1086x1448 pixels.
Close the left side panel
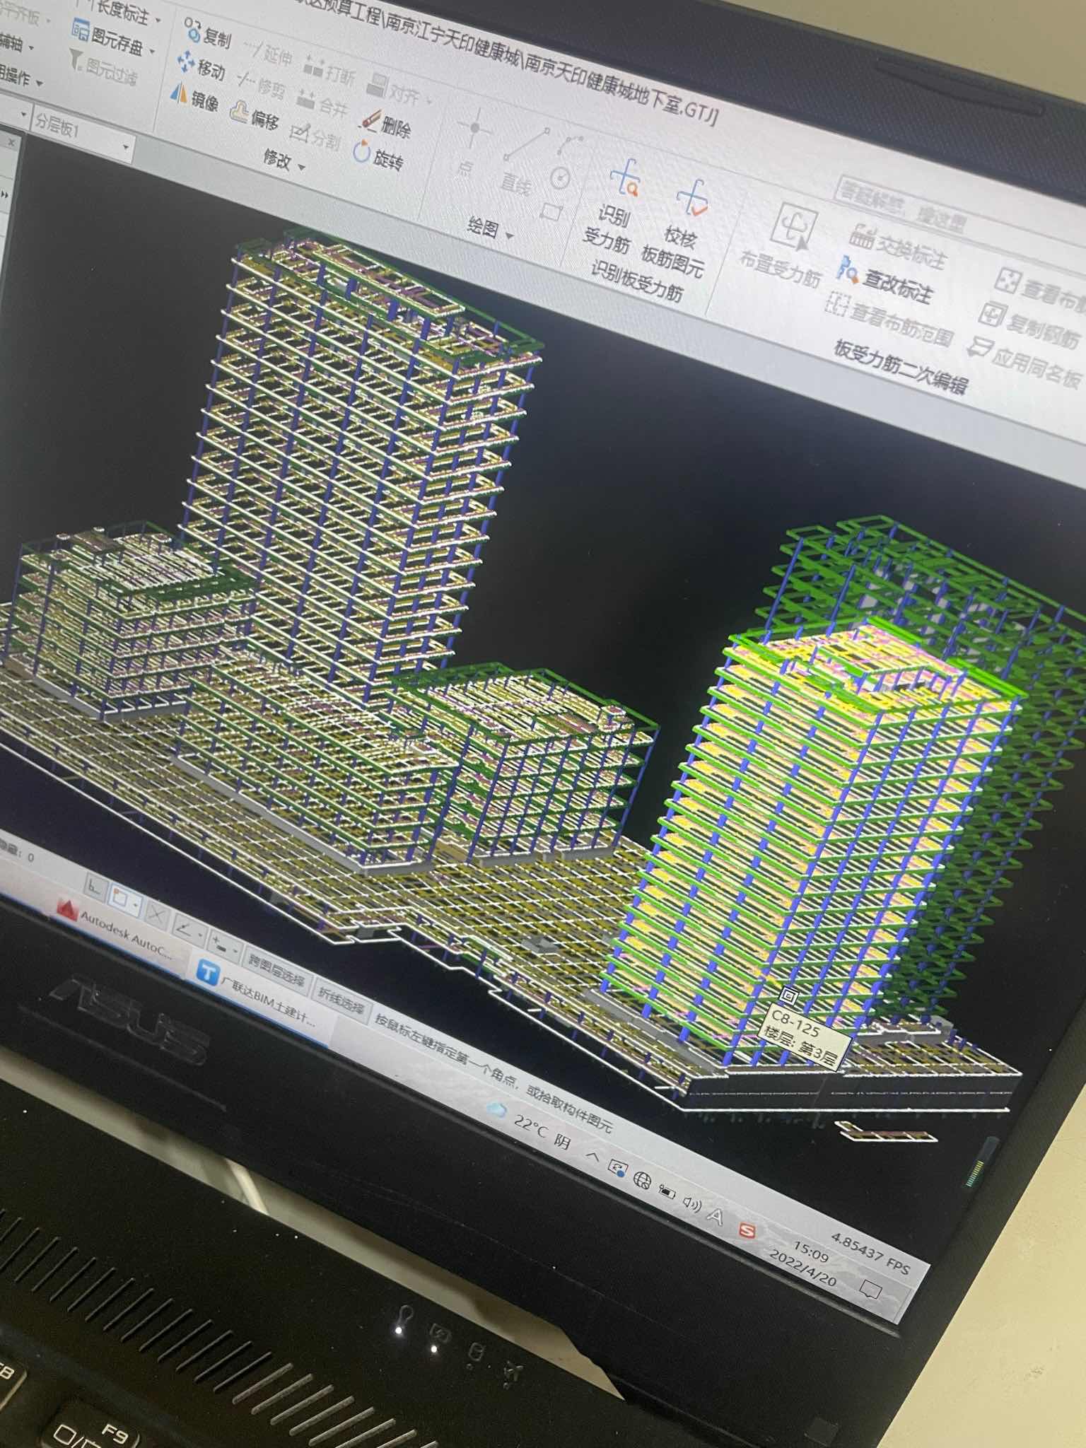coord(11,143)
